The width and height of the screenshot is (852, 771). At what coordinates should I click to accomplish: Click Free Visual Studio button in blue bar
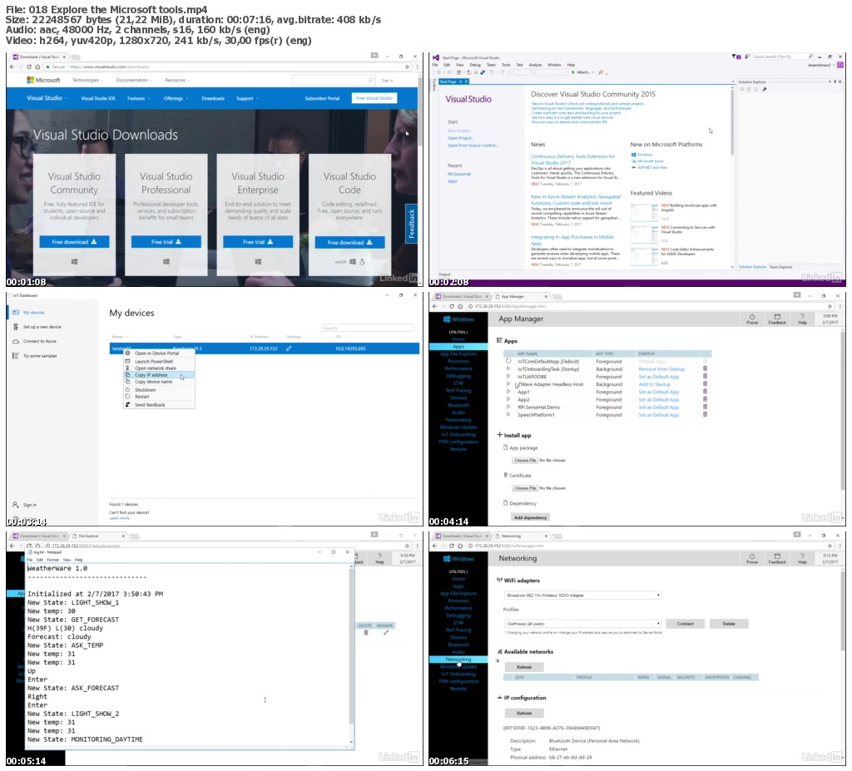(374, 98)
